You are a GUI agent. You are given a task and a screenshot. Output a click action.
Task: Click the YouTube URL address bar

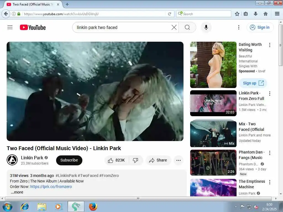[x=94, y=14]
